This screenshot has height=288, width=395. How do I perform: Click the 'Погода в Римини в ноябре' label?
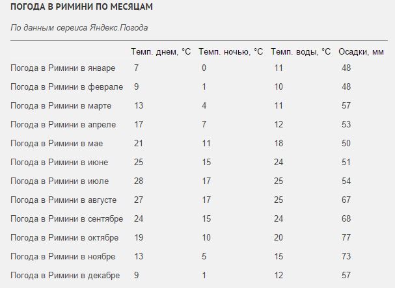pos(63,256)
